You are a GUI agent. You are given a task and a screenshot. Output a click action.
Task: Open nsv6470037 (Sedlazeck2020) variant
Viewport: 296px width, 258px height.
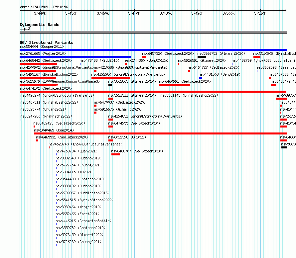point(120,102)
